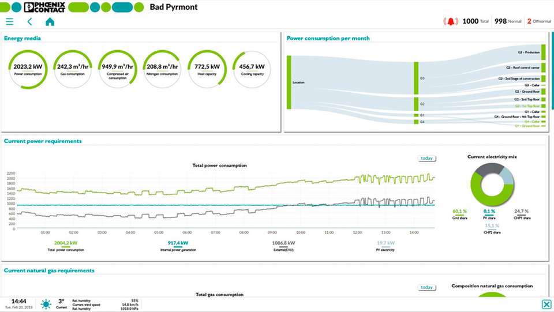Open the hamburger navigation menu
The width and height of the screenshot is (554, 312).
[x=9, y=21]
